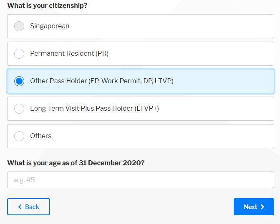This screenshot has width=280, height=224.
Task: Click the "Long-Term Visit Plus Pass Holder" label
Action: coord(94,109)
